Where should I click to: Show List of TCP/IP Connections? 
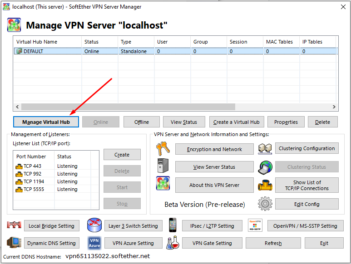307,185
